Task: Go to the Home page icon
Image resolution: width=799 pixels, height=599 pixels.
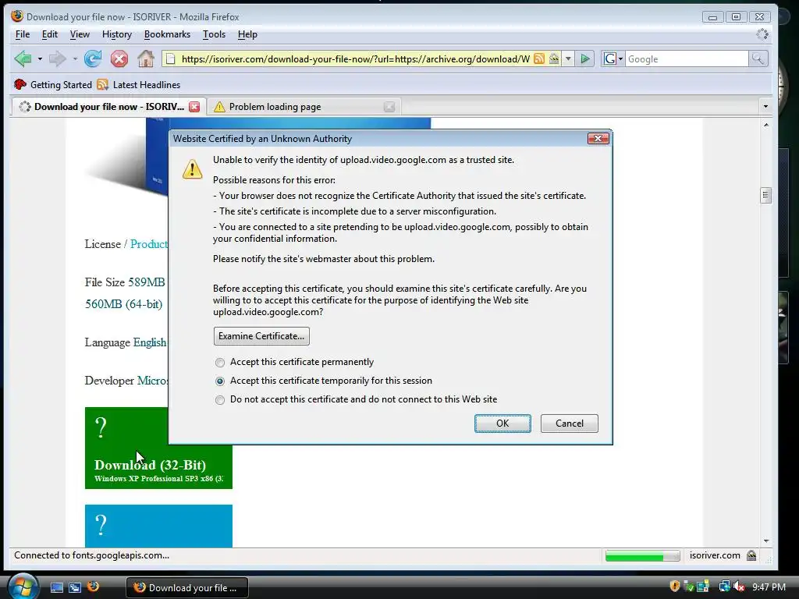Action: 146,59
